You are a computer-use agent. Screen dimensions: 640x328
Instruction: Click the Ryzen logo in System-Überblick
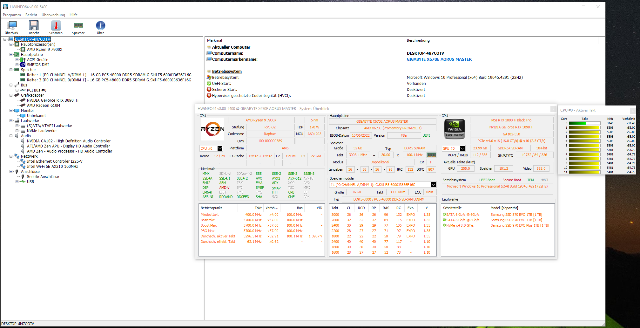[212, 129]
